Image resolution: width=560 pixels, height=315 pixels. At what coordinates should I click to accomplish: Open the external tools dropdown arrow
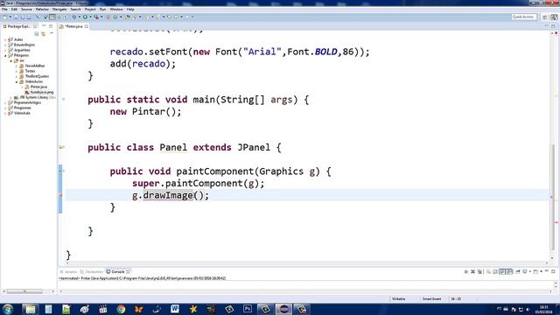coord(101,17)
